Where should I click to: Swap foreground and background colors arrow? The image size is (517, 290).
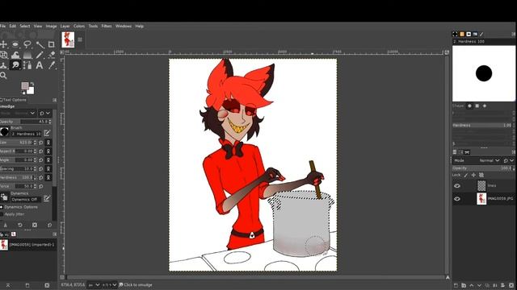tap(32, 84)
